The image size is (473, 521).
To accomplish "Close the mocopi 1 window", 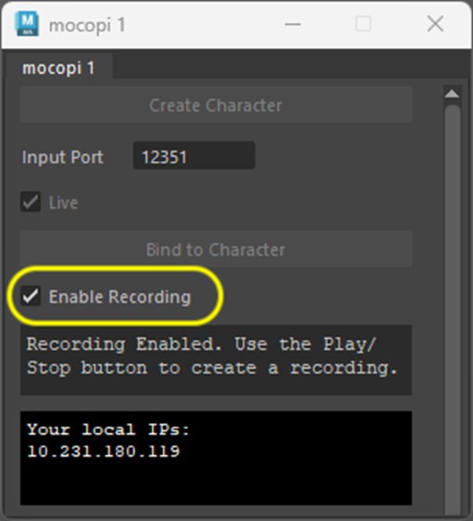I will point(435,24).
